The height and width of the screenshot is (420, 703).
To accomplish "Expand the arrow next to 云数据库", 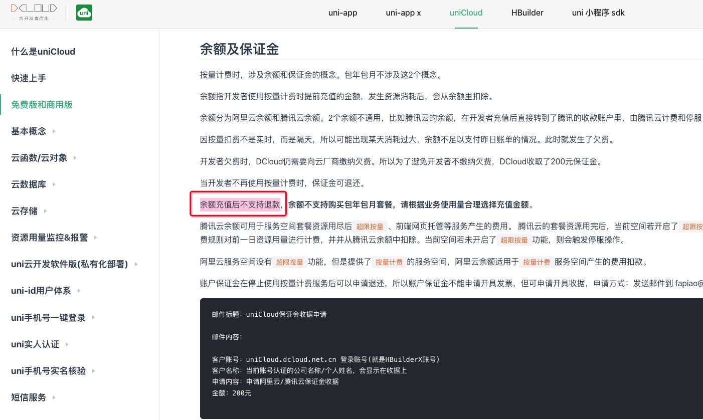I will tap(54, 184).
